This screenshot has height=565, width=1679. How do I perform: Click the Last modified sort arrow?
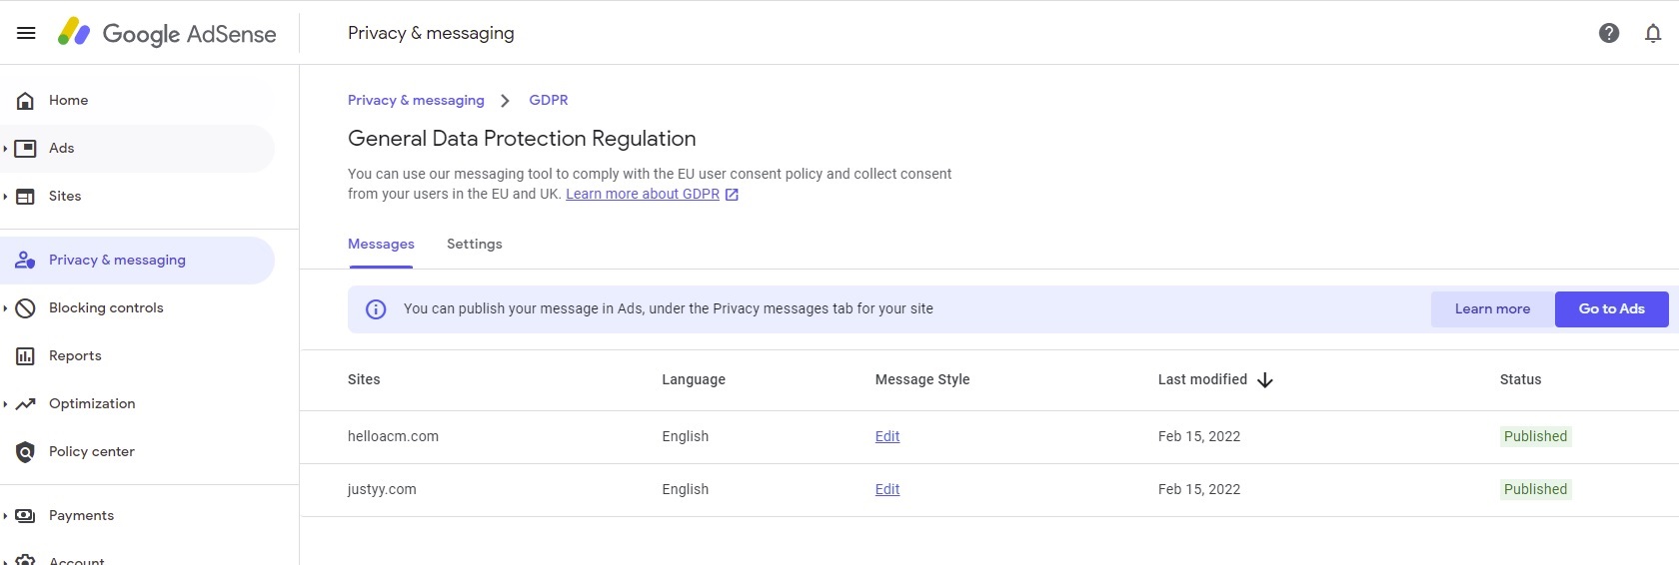click(1265, 380)
